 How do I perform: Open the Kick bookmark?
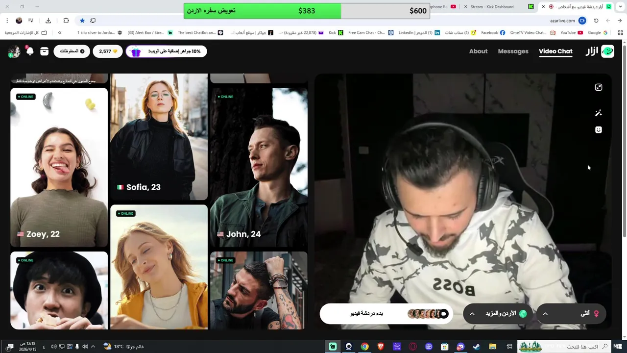[x=336, y=33]
